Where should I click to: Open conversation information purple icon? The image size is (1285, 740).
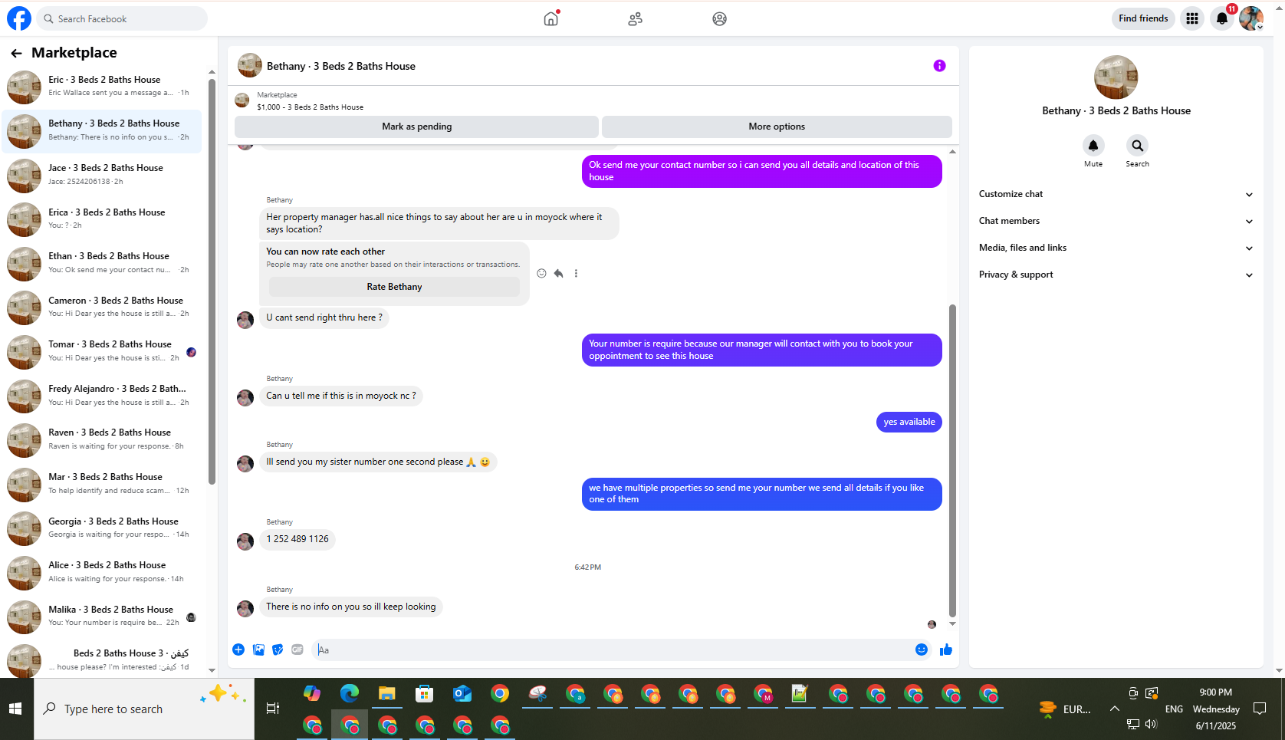(x=939, y=66)
